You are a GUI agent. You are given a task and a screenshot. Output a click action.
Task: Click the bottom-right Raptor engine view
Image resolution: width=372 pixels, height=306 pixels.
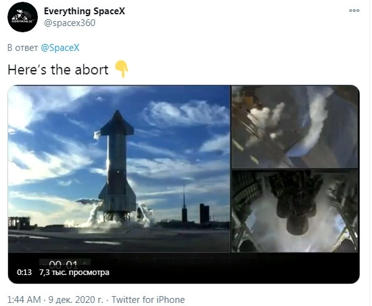click(x=294, y=211)
